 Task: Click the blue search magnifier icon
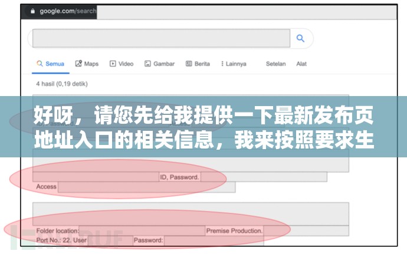click(300, 38)
